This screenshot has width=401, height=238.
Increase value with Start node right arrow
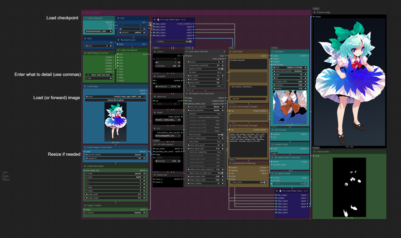pyautogui.click(x=111, y=46)
